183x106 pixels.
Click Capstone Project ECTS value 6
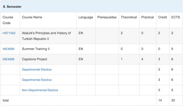(x=172, y=59)
